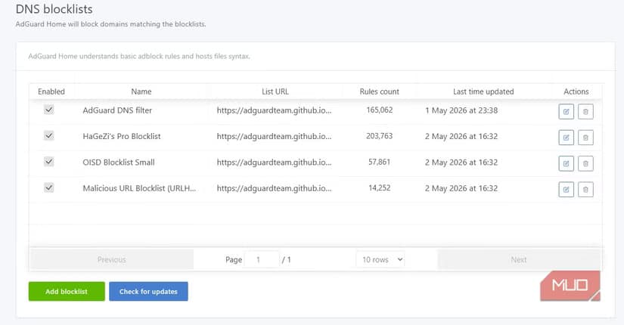
Task: Open HaGeZi's Pro Blocklist list URL
Action: click(274, 136)
